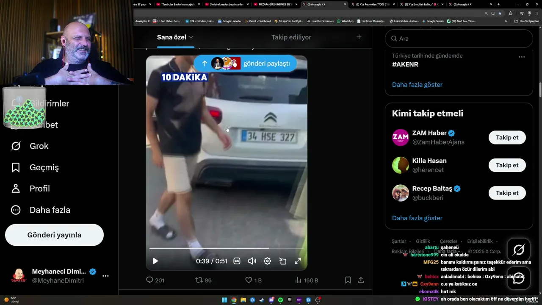Open the floating Grok button
The image size is (542, 305).
[x=519, y=250]
